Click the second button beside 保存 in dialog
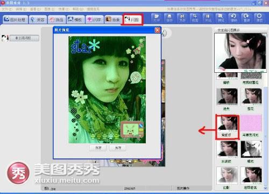This screenshot has height=194, width=269. pos(118,148)
